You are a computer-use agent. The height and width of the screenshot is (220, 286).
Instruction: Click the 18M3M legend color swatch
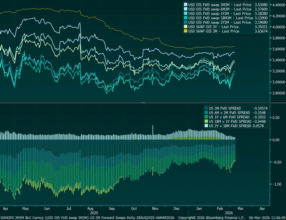(186, 18)
